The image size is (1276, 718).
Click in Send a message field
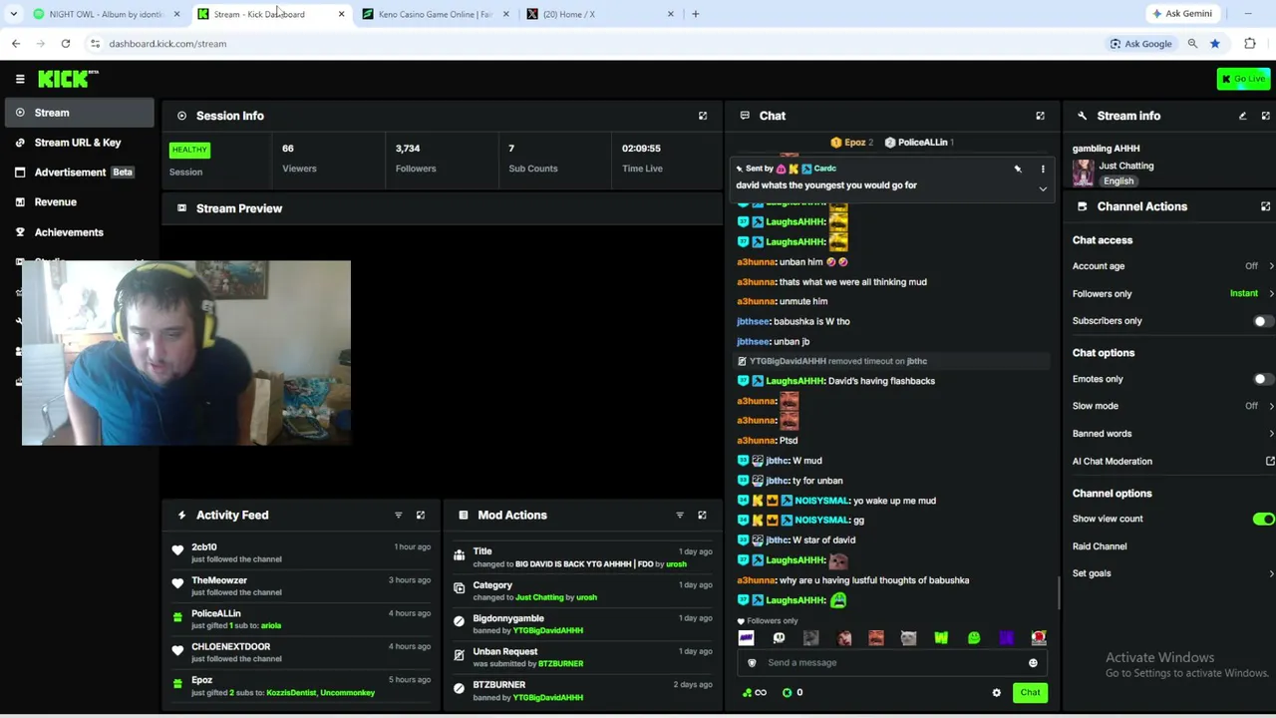click(892, 663)
